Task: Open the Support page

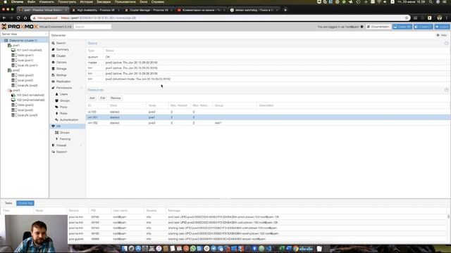Action: pyautogui.click(x=61, y=152)
